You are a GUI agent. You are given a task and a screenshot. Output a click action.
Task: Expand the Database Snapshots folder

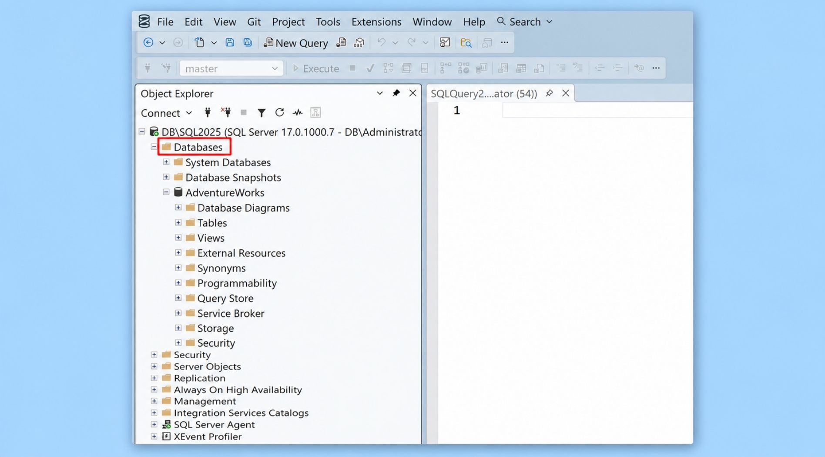(x=166, y=177)
